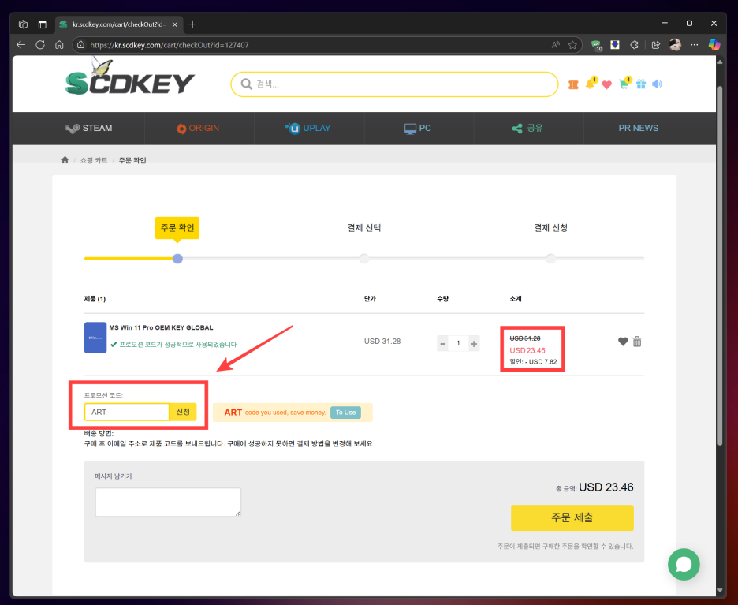Click the quantity field showing 1
The height and width of the screenshot is (605, 738).
(458, 343)
